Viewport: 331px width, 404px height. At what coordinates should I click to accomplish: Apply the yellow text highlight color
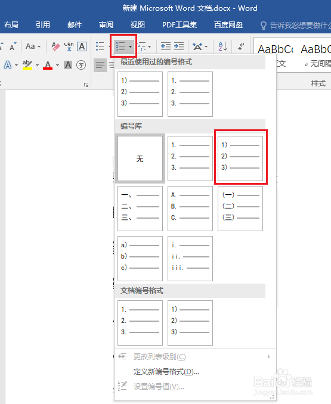coord(27,65)
